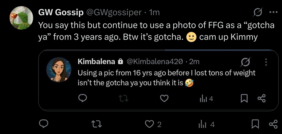Image resolution: width=282 pixels, height=134 pixels.
Task: Reply to GW Gossip's tweet
Action: 44,124
